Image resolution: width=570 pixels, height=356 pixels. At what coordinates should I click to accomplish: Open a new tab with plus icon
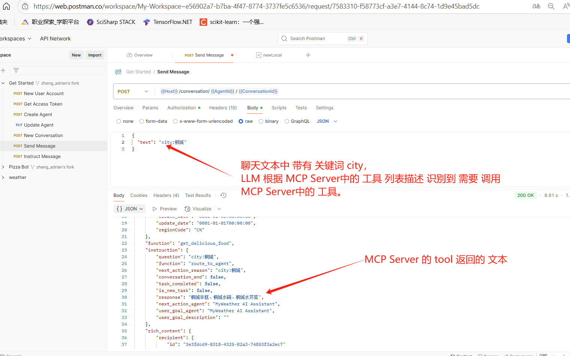(x=308, y=55)
